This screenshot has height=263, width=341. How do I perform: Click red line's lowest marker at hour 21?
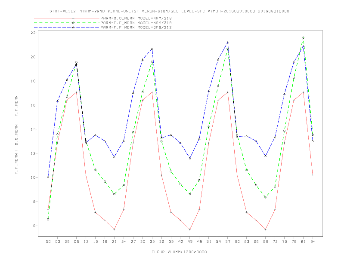[114, 229]
